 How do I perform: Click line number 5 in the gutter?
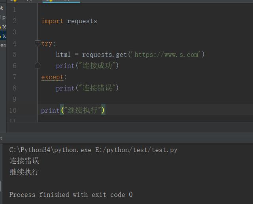pyautogui.click(x=15, y=55)
